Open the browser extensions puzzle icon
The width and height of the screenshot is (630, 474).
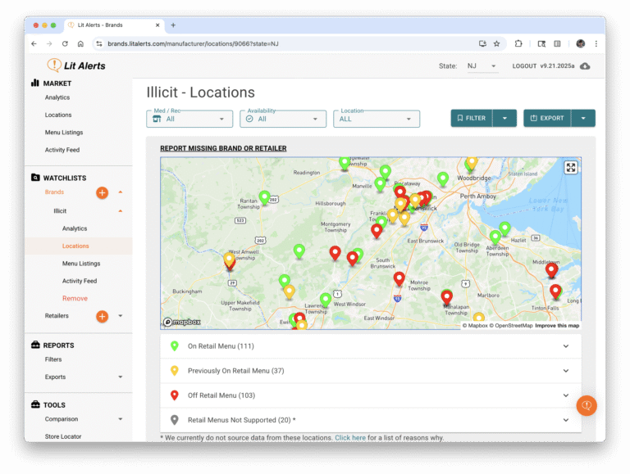pos(518,43)
